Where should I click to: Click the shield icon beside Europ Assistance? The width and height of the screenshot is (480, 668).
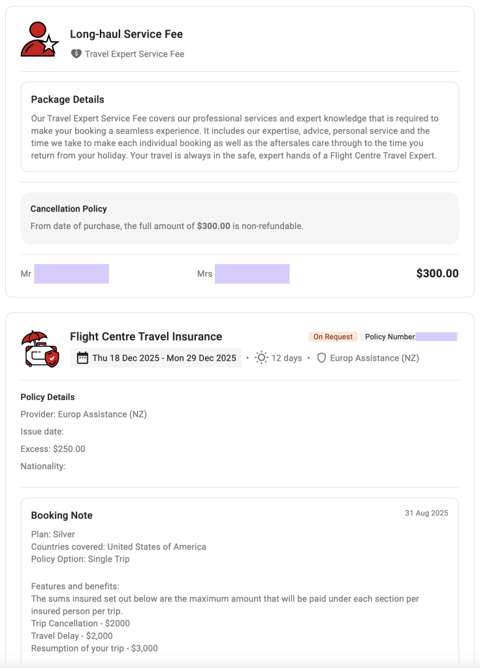click(x=321, y=358)
